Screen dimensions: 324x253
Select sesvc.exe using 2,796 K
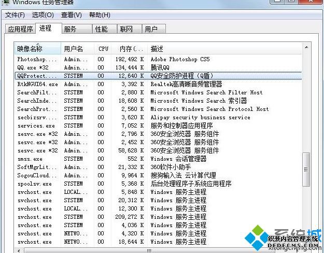coord(158,134)
